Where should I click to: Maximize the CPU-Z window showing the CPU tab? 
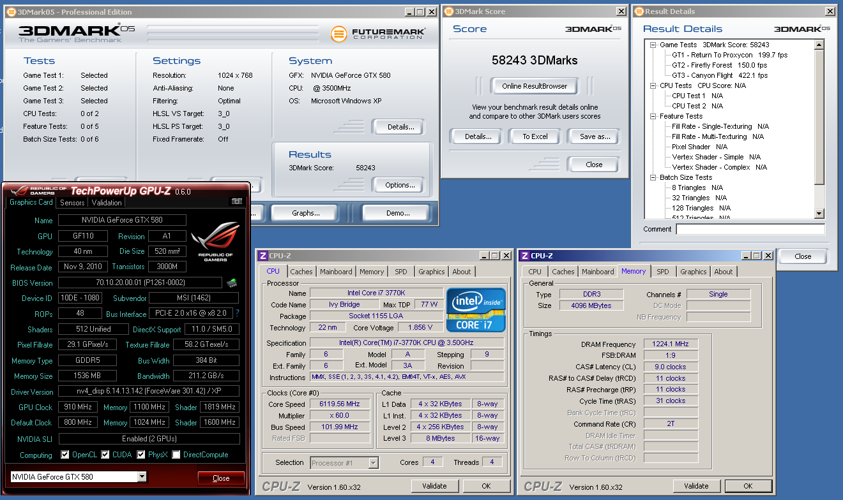point(494,256)
